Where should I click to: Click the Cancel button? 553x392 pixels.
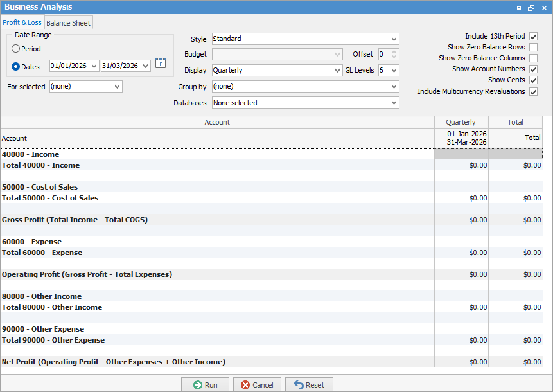pyautogui.click(x=257, y=384)
